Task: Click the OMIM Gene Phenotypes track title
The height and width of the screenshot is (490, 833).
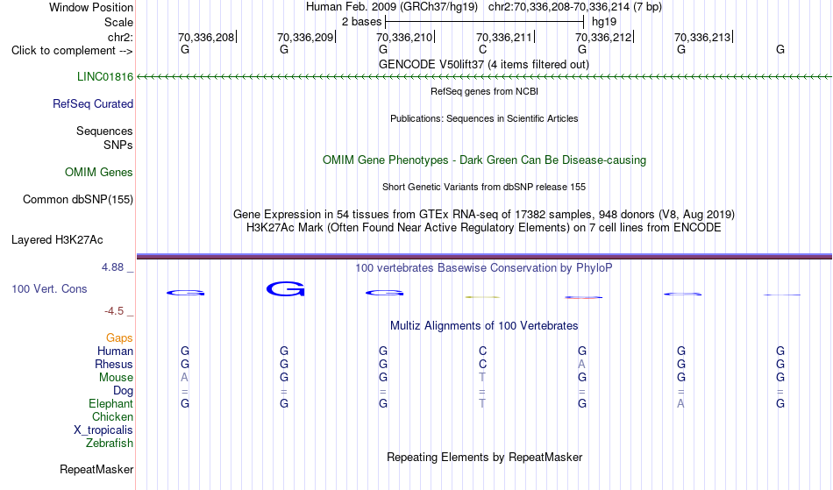Action: coord(484,160)
